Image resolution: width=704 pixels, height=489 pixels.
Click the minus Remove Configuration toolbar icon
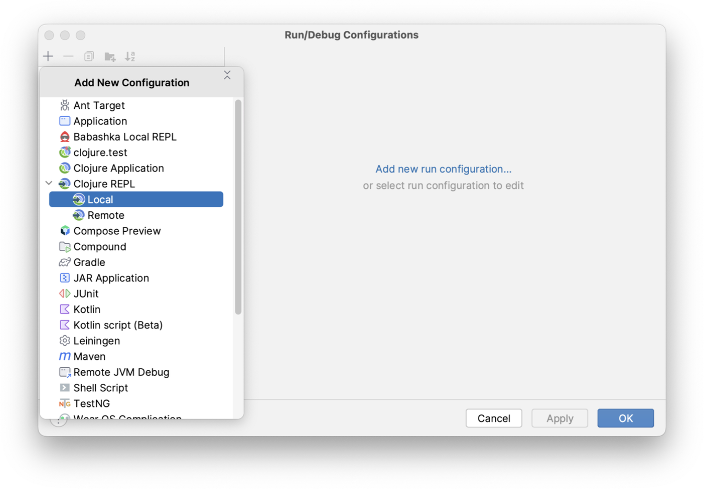pyautogui.click(x=69, y=56)
